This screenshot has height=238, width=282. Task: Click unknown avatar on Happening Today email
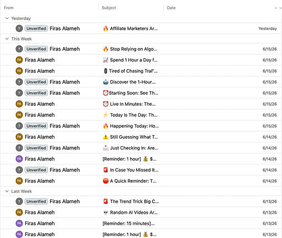click(x=19, y=126)
